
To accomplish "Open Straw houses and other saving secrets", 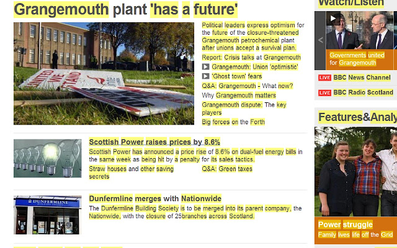I will pyautogui.click(x=131, y=172).
